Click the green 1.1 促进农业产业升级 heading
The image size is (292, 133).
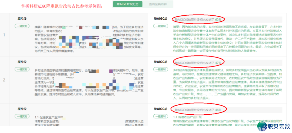(x=187, y=117)
